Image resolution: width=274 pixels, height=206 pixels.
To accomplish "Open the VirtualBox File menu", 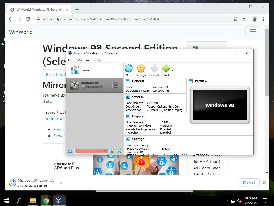I will (71, 60).
